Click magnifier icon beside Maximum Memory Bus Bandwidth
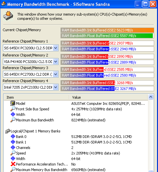 [x=13, y=169]
